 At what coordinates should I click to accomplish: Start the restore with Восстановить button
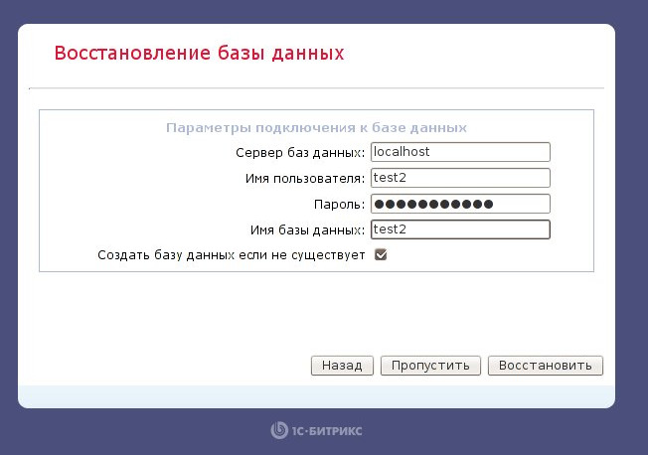(x=546, y=366)
